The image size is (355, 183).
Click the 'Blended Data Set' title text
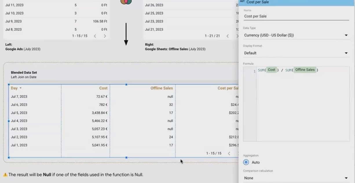(24, 73)
